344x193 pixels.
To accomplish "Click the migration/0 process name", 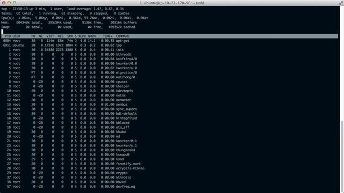I will click(x=126, y=73).
